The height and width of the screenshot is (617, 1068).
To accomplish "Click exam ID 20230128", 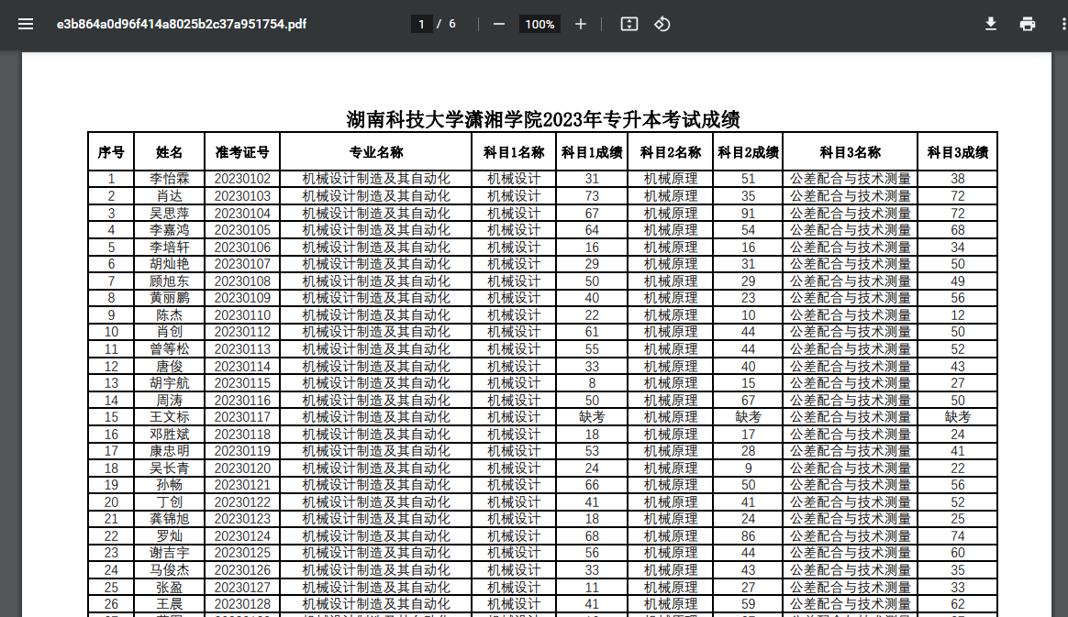I will (x=242, y=604).
